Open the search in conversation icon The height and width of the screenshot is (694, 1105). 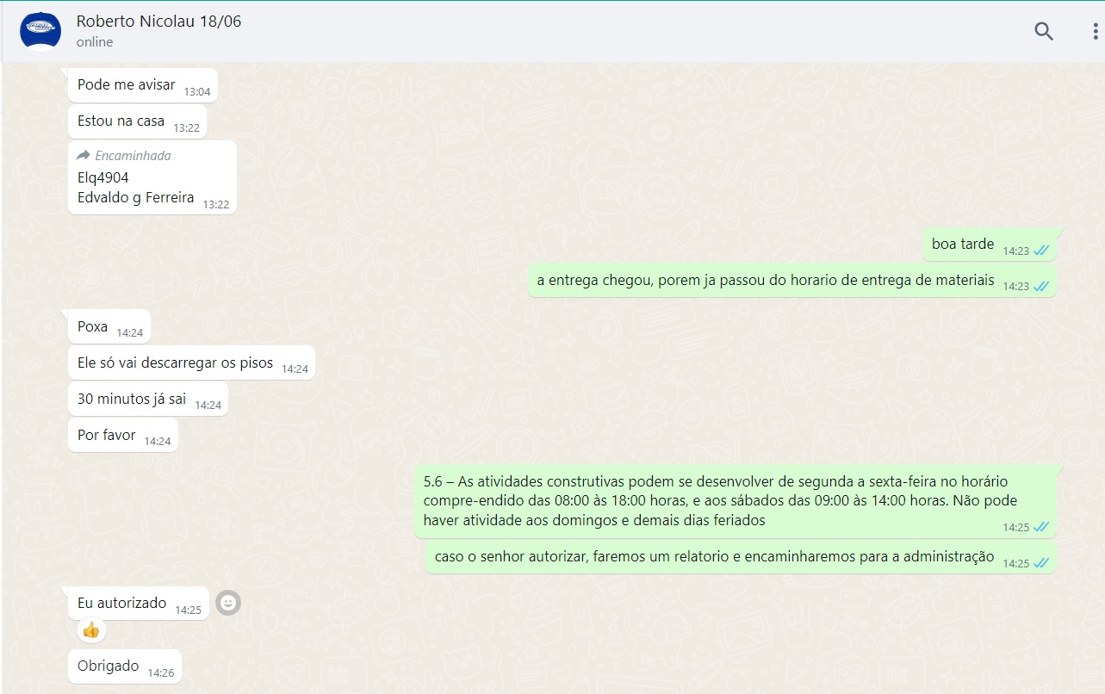[1043, 32]
